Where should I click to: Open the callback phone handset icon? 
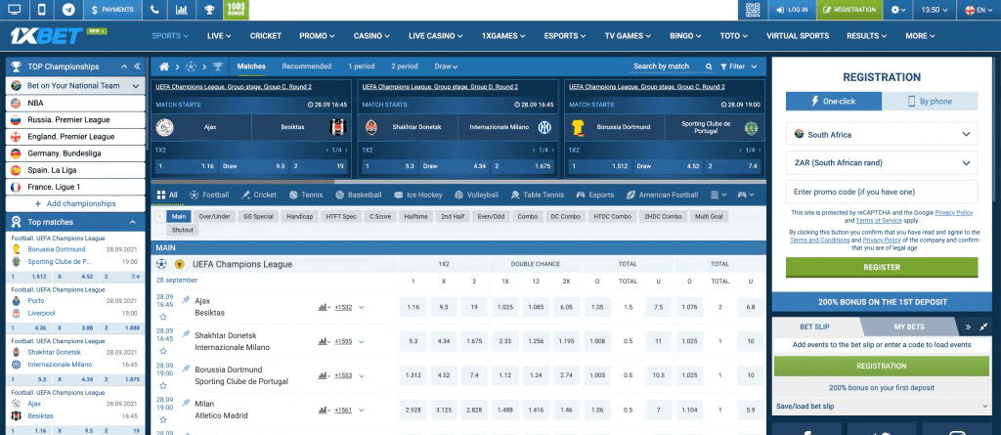tap(155, 10)
